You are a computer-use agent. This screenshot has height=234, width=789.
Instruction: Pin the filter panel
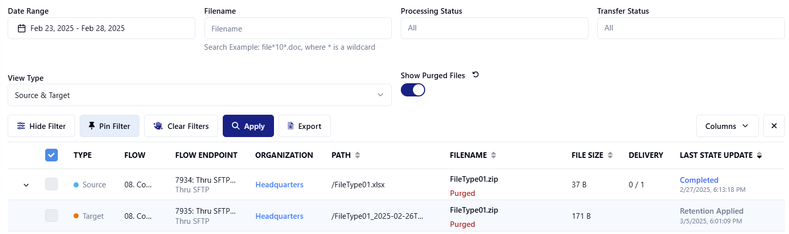(x=110, y=126)
